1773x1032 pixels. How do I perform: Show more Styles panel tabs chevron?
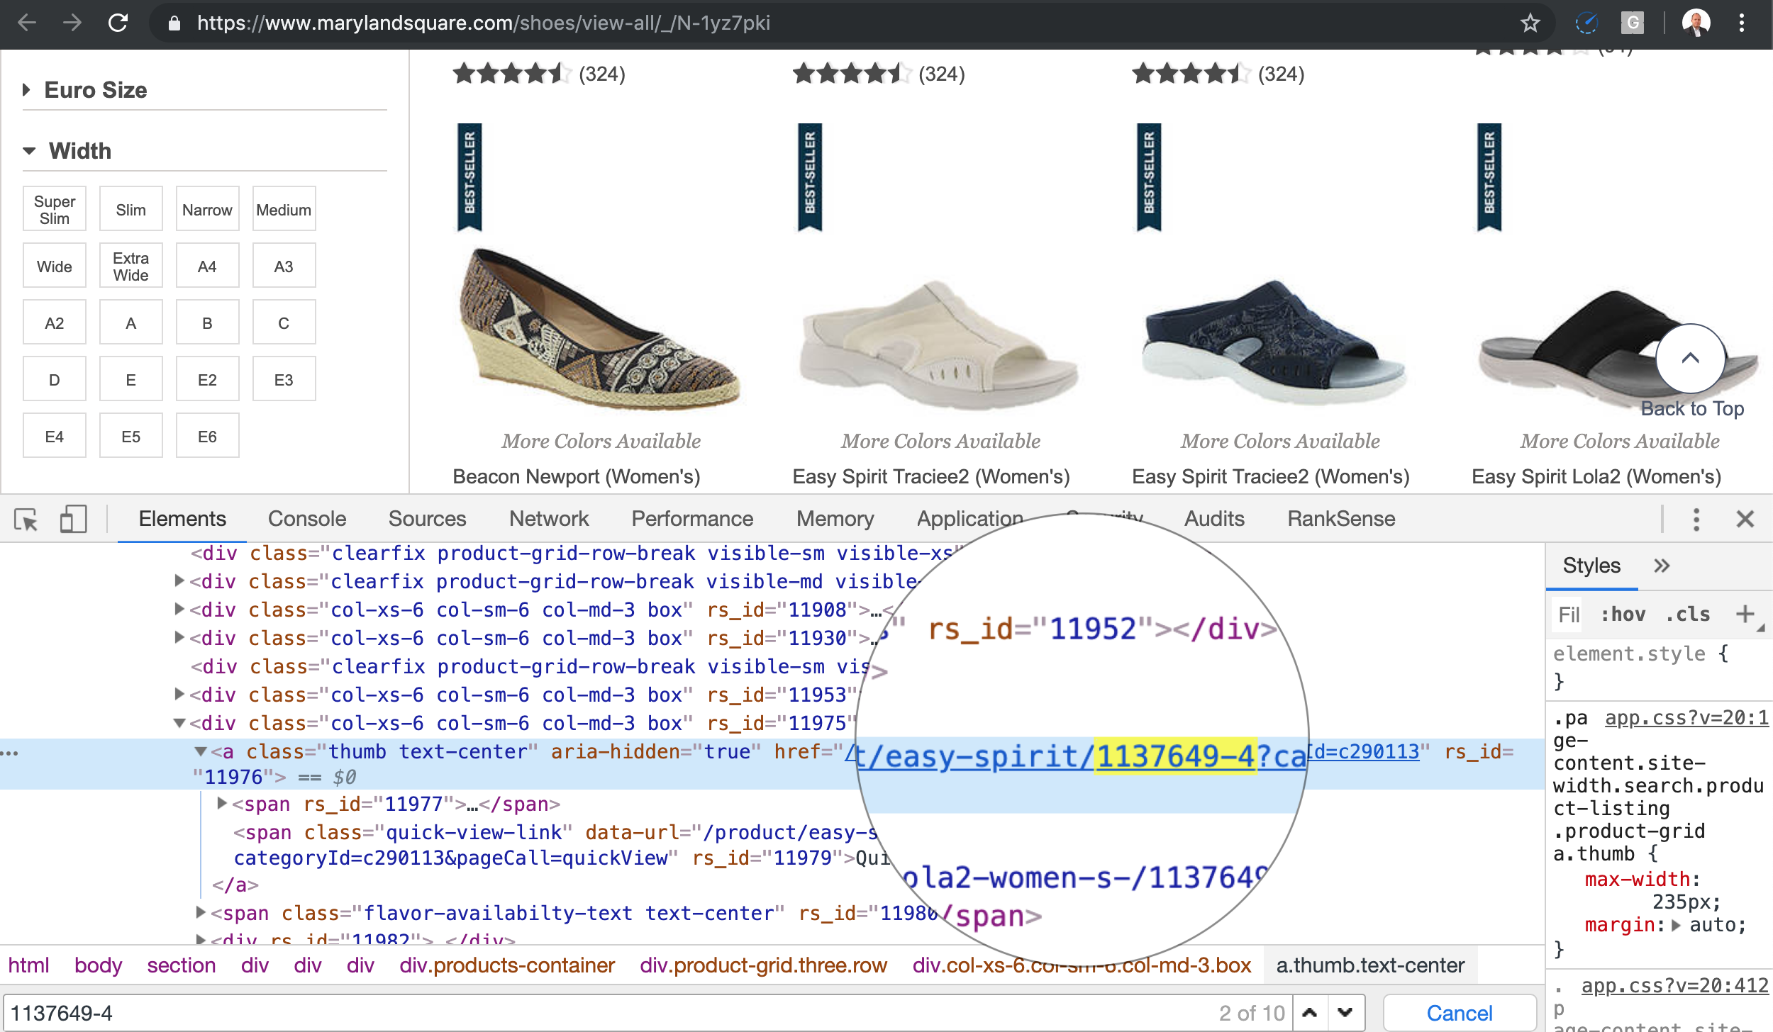click(x=1662, y=566)
